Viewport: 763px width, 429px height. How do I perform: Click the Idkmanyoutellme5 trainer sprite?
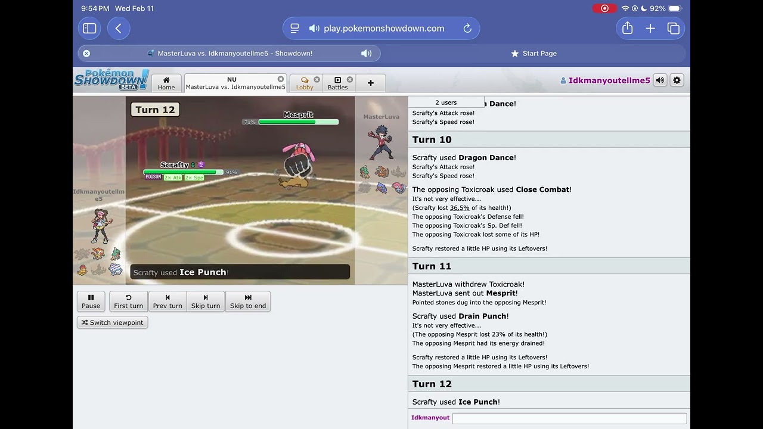click(x=100, y=226)
